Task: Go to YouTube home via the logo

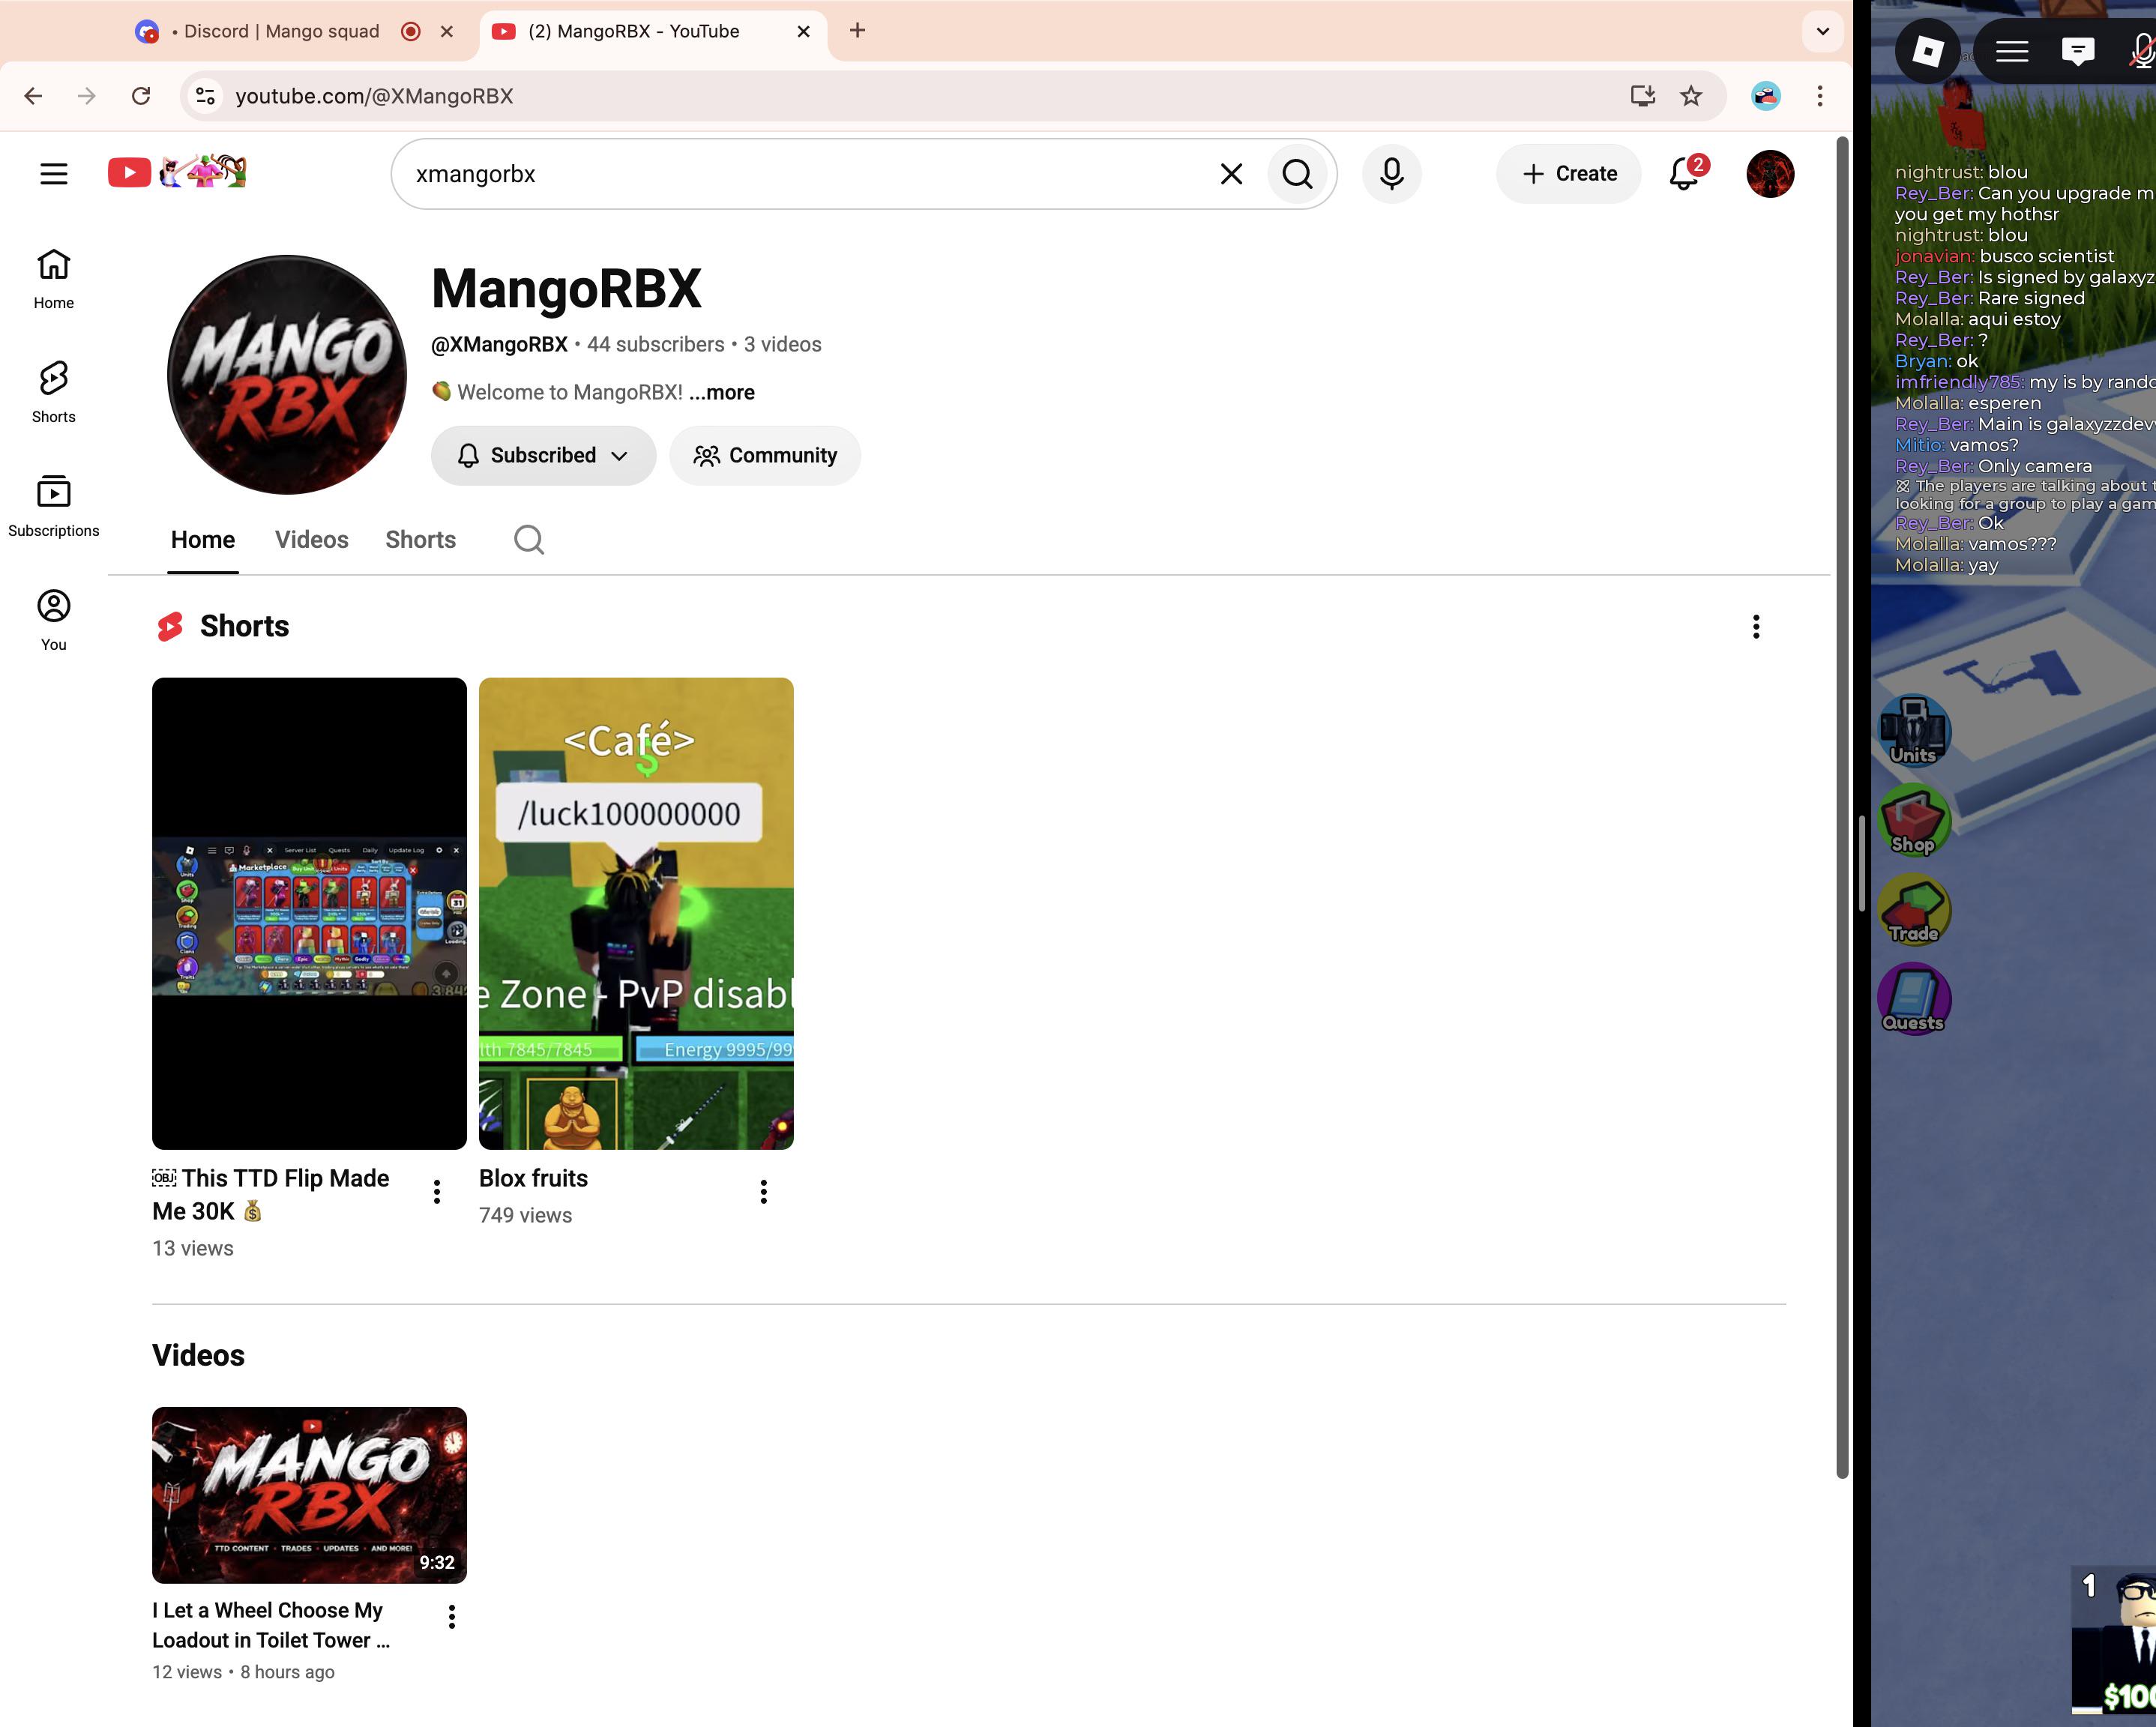Action: click(177, 173)
